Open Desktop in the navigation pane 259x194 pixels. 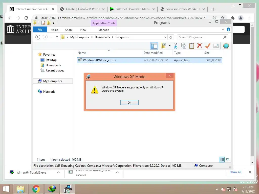tap(51, 60)
